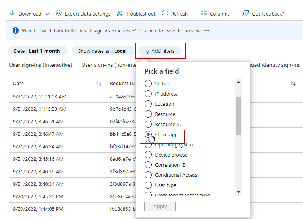303x219 pixels.
Task: Click the Apply button
Action: click(160, 207)
